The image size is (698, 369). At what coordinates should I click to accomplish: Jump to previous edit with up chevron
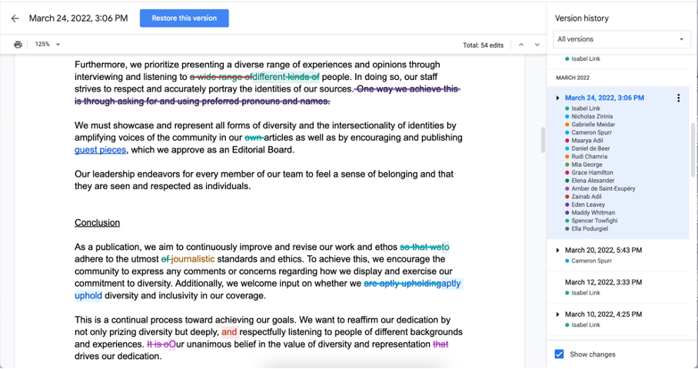(521, 45)
